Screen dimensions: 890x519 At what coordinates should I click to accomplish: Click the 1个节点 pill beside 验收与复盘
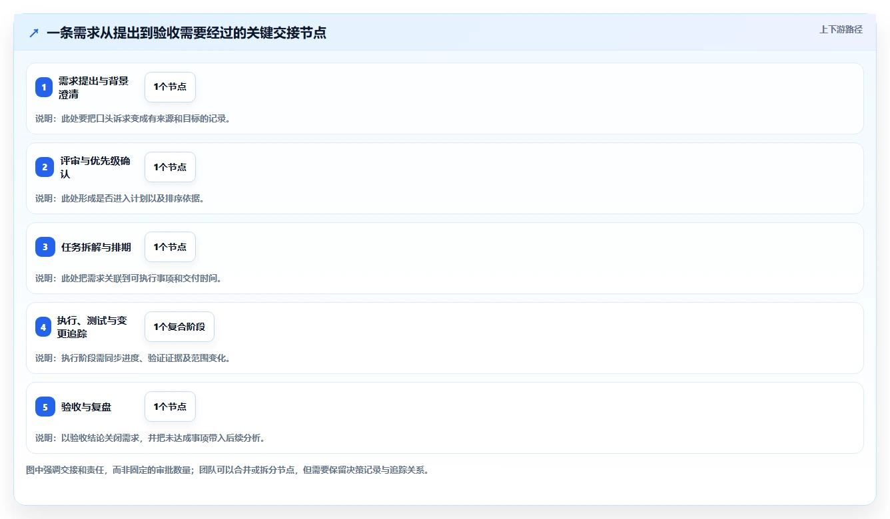click(x=170, y=407)
